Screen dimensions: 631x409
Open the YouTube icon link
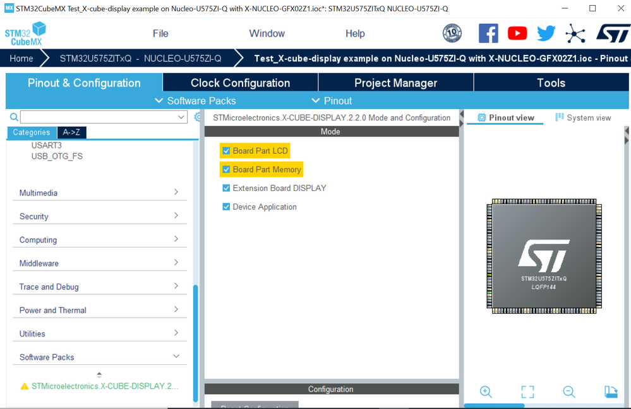point(517,33)
